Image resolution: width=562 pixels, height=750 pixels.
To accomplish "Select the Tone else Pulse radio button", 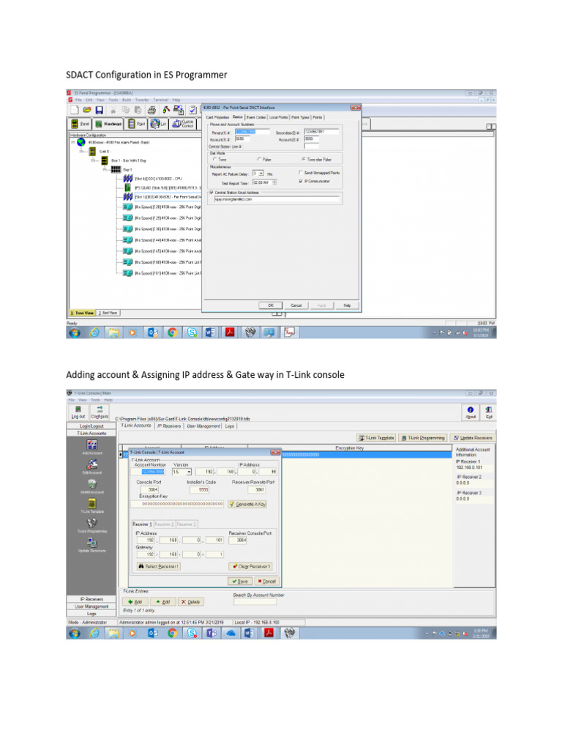I will (304, 159).
